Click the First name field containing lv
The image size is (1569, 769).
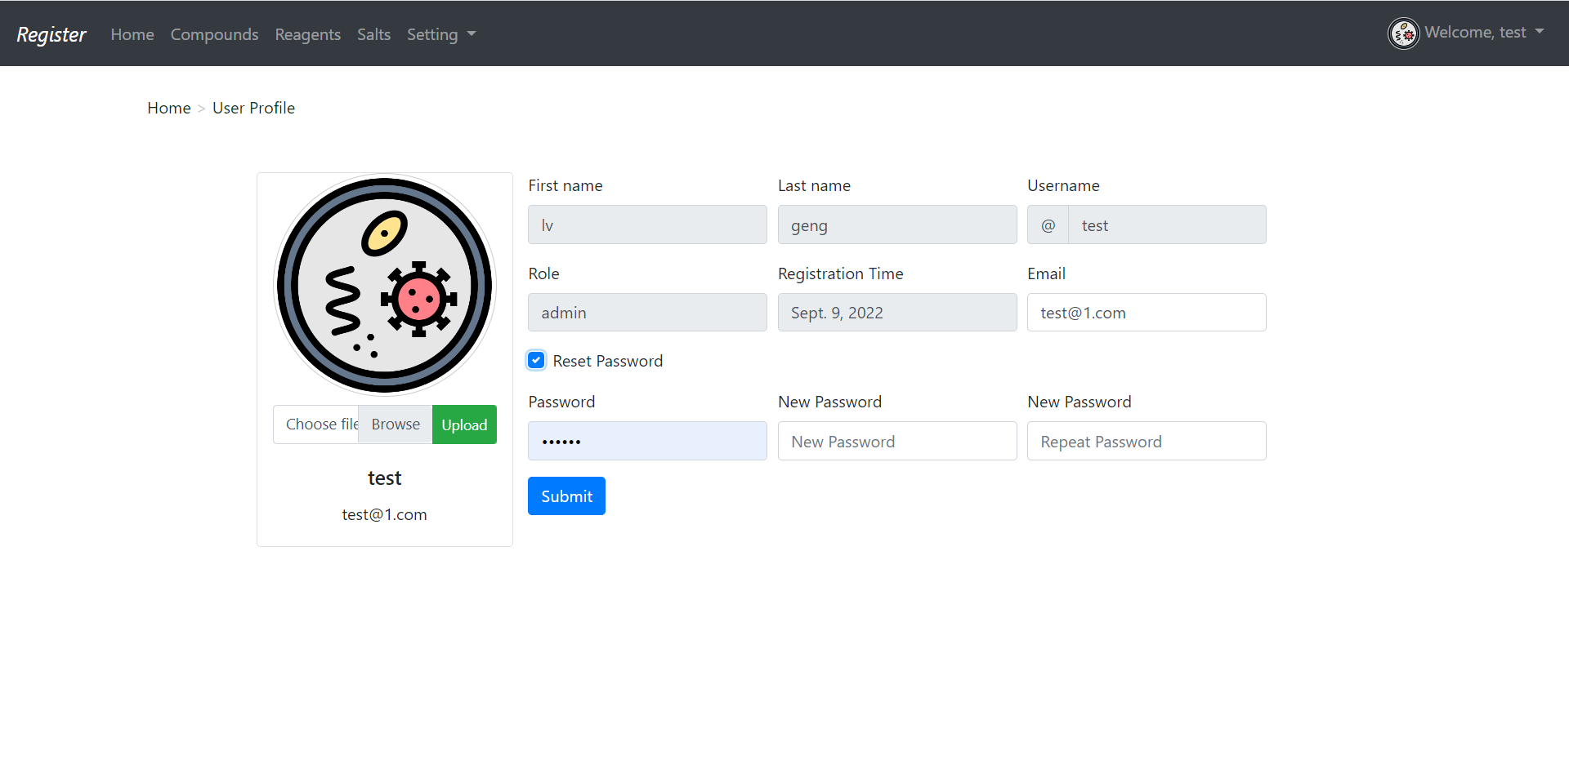coord(647,224)
